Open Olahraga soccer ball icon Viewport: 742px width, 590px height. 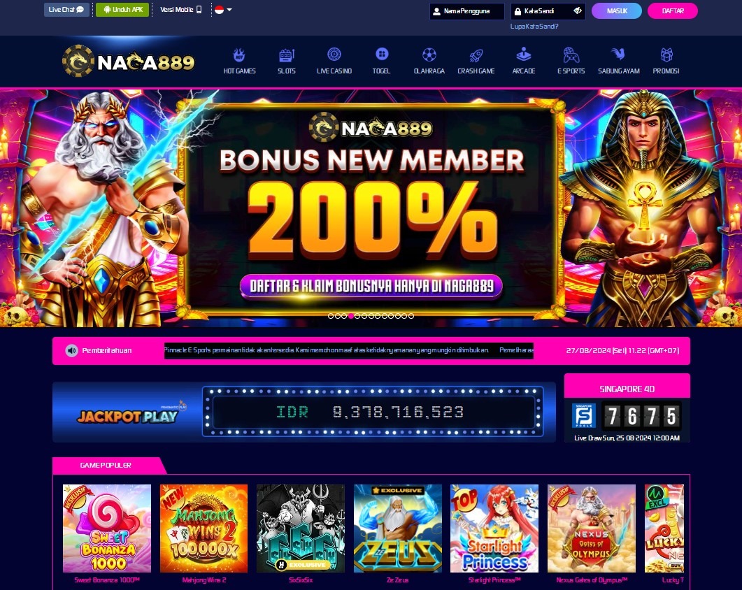point(429,55)
